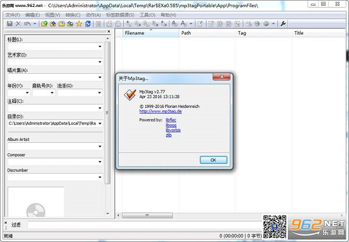Open the 帮助(H) menu

(169, 15)
